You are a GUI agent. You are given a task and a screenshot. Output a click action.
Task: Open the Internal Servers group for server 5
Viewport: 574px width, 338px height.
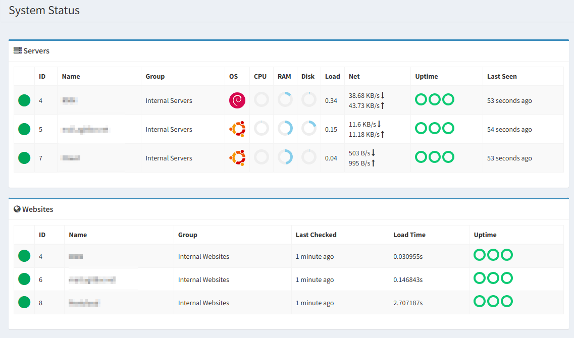tap(169, 129)
